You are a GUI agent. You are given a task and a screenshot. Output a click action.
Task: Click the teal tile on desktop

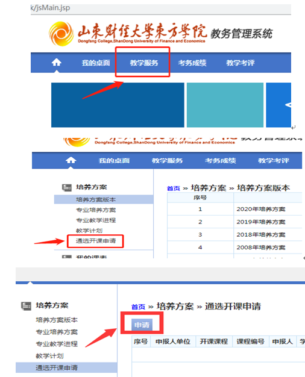tap(225, 105)
